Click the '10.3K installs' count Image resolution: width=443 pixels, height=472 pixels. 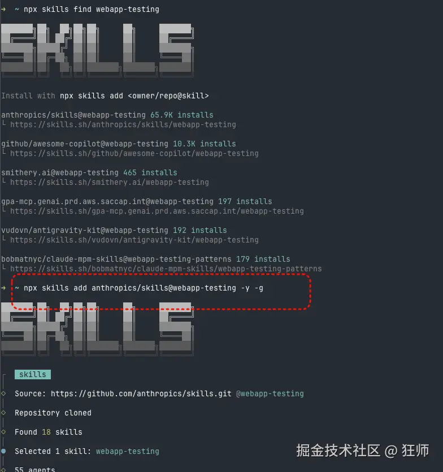pyautogui.click(x=205, y=144)
